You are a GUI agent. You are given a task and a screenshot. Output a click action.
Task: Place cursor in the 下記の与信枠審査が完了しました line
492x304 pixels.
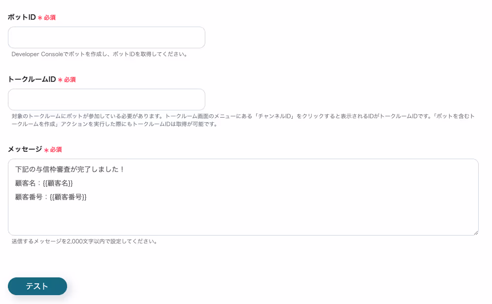pos(70,169)
